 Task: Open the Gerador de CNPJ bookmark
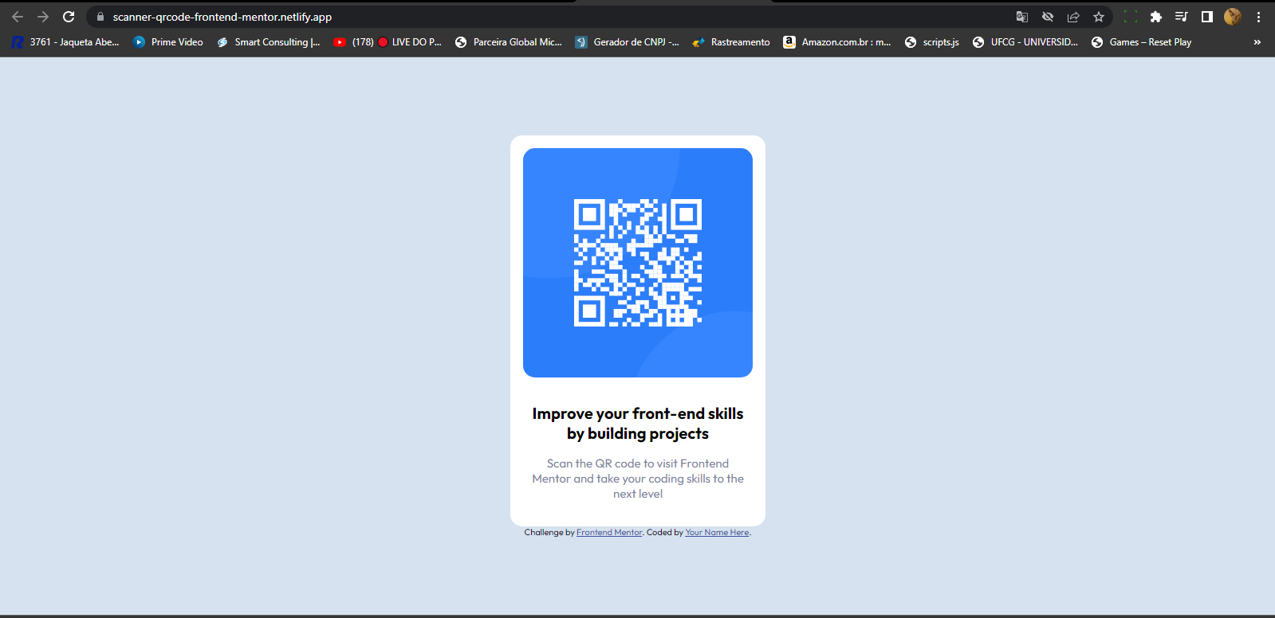[x=628, y=42]
